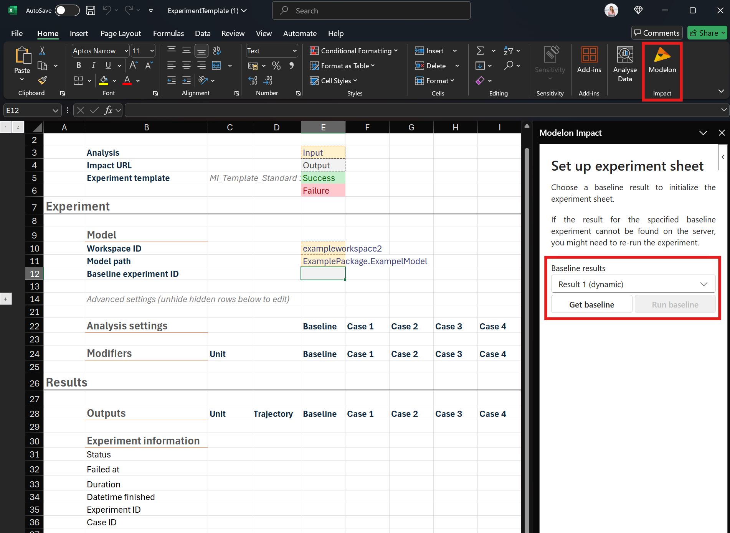Screen dimensions: 730x533
Task: Click the Sort & Filter icon
Action: tap(509, 51)
